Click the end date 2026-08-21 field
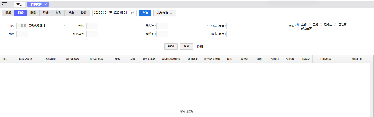Screen dimensions: 374x117 coord(120,13)
